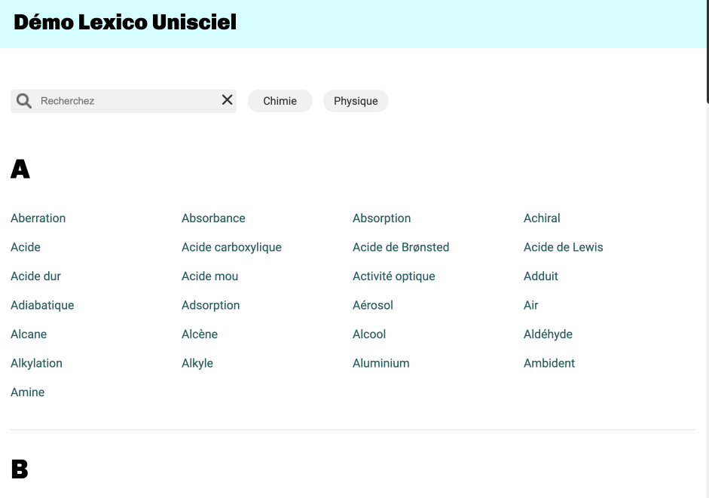Open the Adsorption entry
This screenshot has height=498, width=709.
point(210,305)
